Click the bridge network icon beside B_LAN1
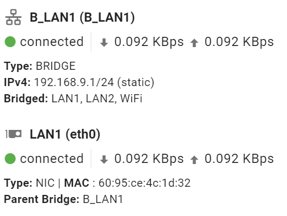The width and height of the screenshot is (287, 216). [x=14, y=17]
